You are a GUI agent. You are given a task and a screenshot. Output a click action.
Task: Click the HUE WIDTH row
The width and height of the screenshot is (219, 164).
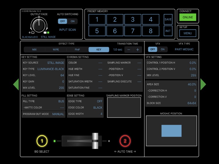tap(85, 69)
